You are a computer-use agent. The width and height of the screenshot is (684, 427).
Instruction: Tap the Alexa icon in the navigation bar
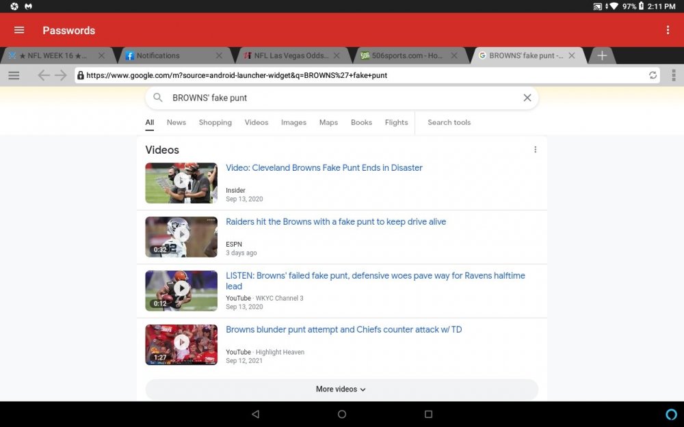(x=672, y=414)
